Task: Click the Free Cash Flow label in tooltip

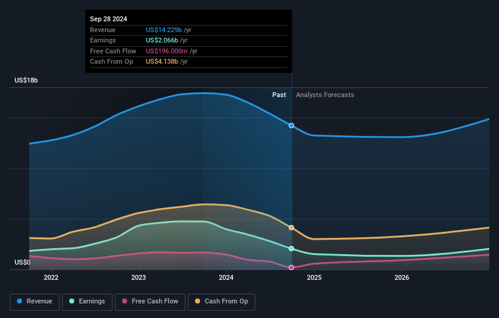Action: pos(113,51)
